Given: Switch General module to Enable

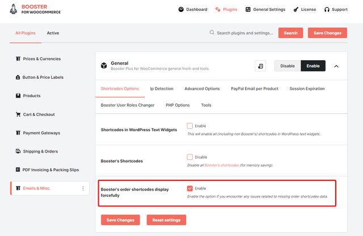Looking at the screenshot, I should [x=313, y=66].
